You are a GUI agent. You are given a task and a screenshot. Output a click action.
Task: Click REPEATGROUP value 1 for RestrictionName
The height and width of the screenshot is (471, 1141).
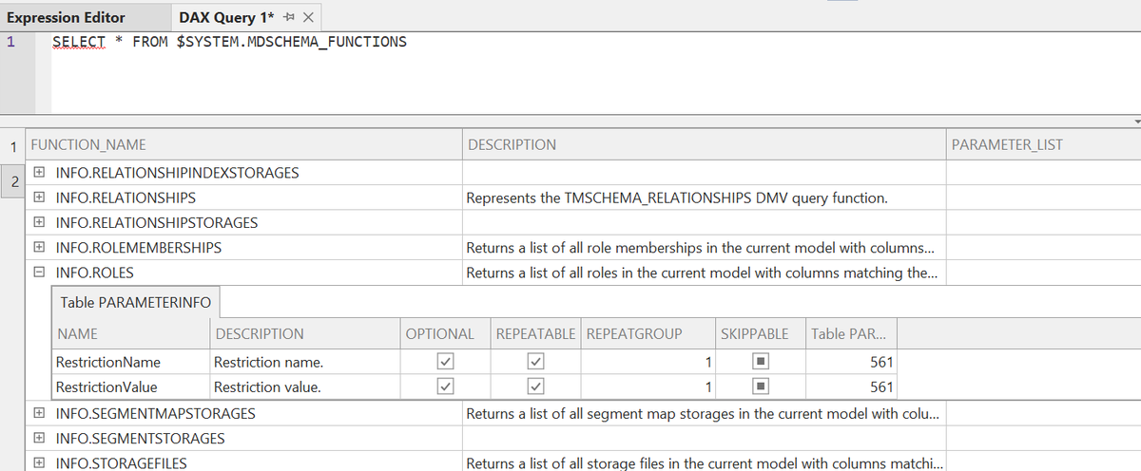(x=648, y=362)
